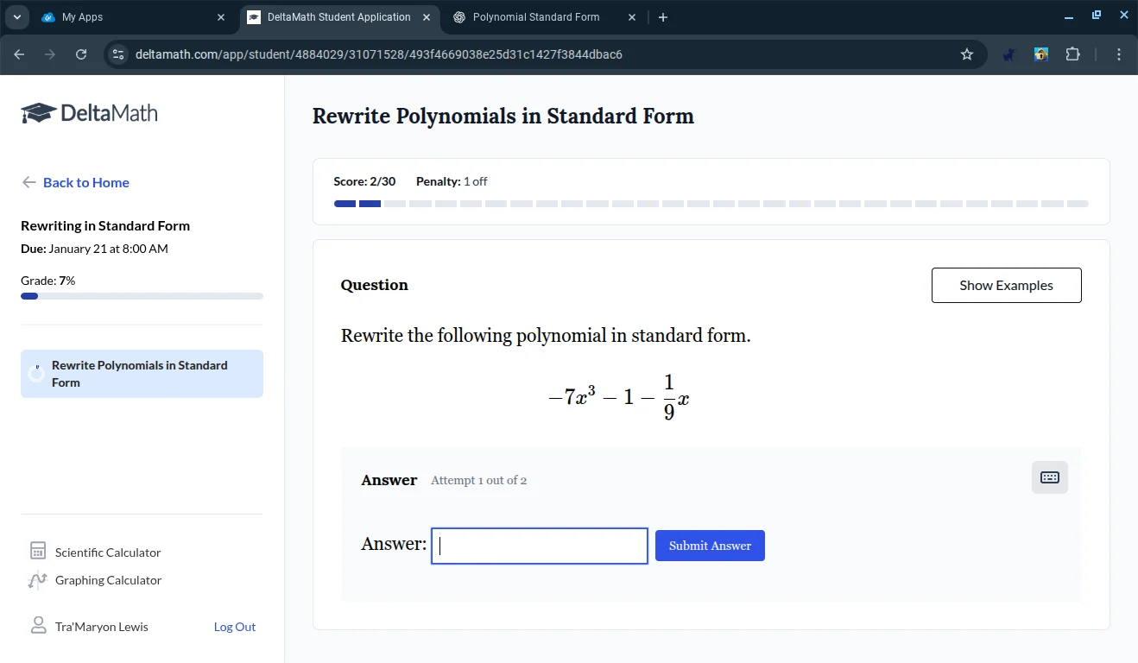
Task: Click the DeltaMath graduation cap logo
Action: click(38, 113)
